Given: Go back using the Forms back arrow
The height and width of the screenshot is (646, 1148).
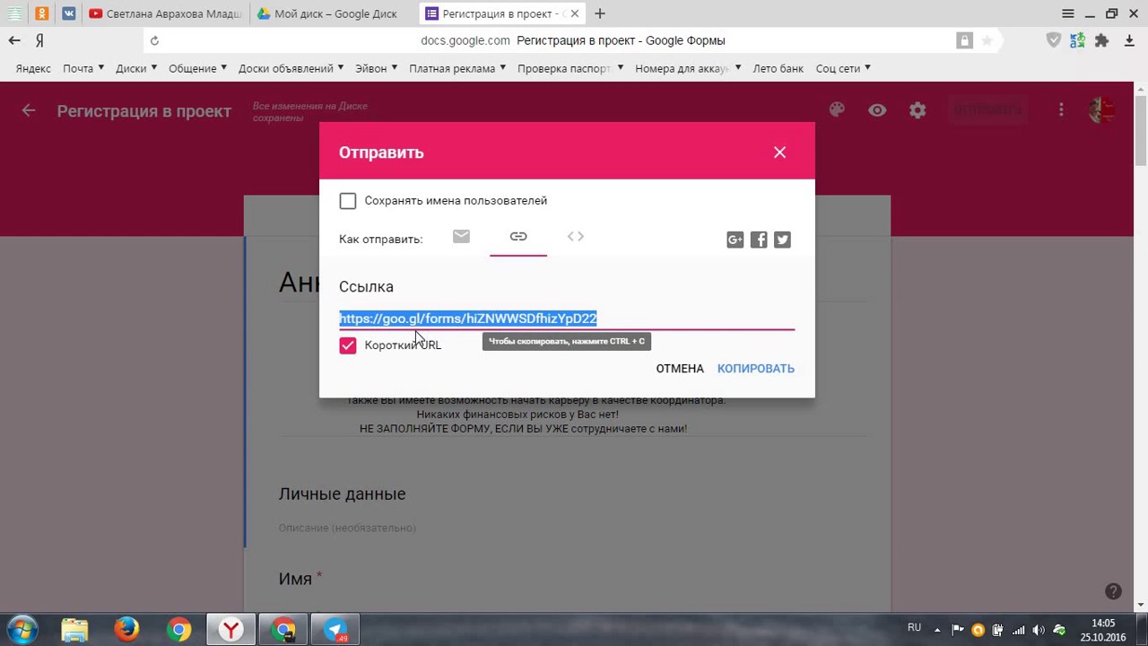Looking at the screenshot, I should coord(29,110).
